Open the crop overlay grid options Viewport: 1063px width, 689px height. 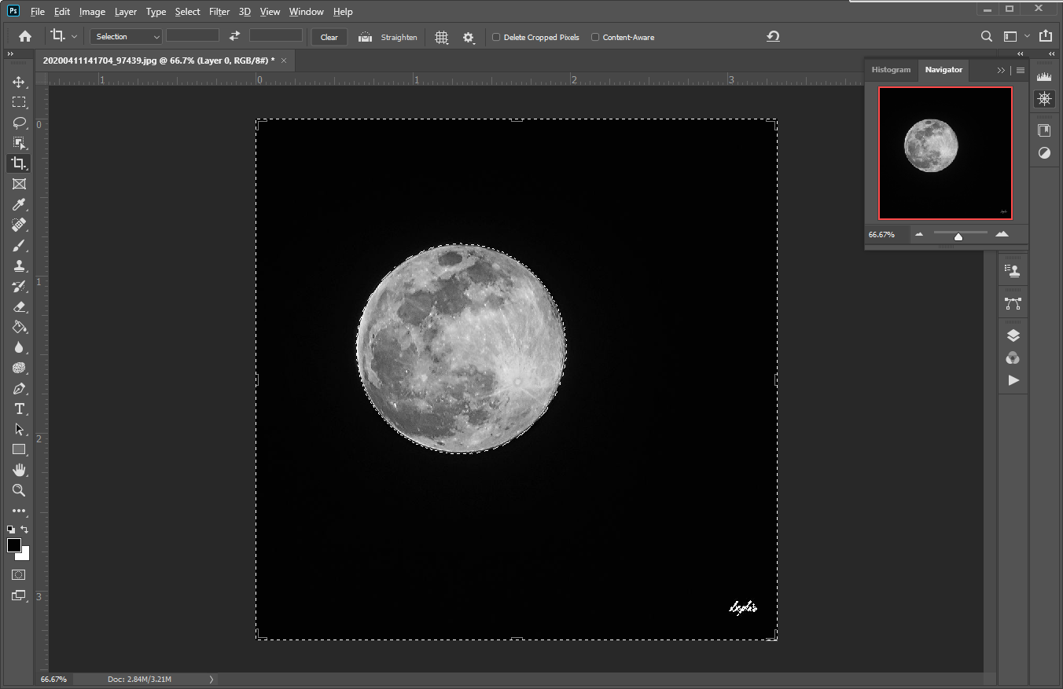coord(442,37)
